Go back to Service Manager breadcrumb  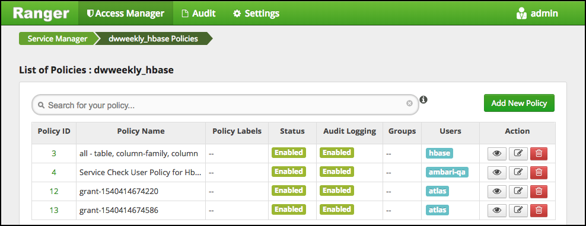point(57,38)
